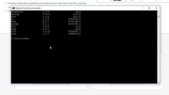The image size is (169, 95).
Task: Click version 5.2.4 of xz
Action: 46,19
